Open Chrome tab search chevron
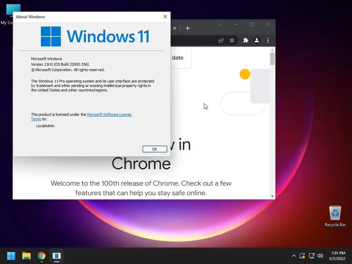Image resolution: width=352 pixels, height=264 pixels. click(x=220, y=24)
